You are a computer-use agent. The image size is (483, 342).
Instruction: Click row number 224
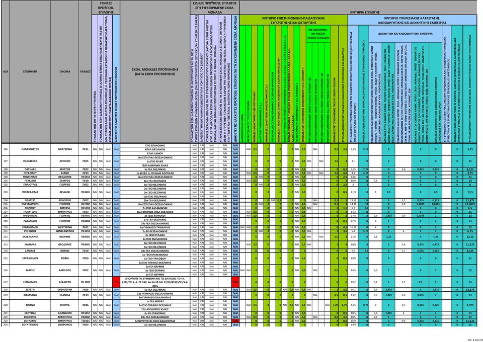click(x=5, y=325)
